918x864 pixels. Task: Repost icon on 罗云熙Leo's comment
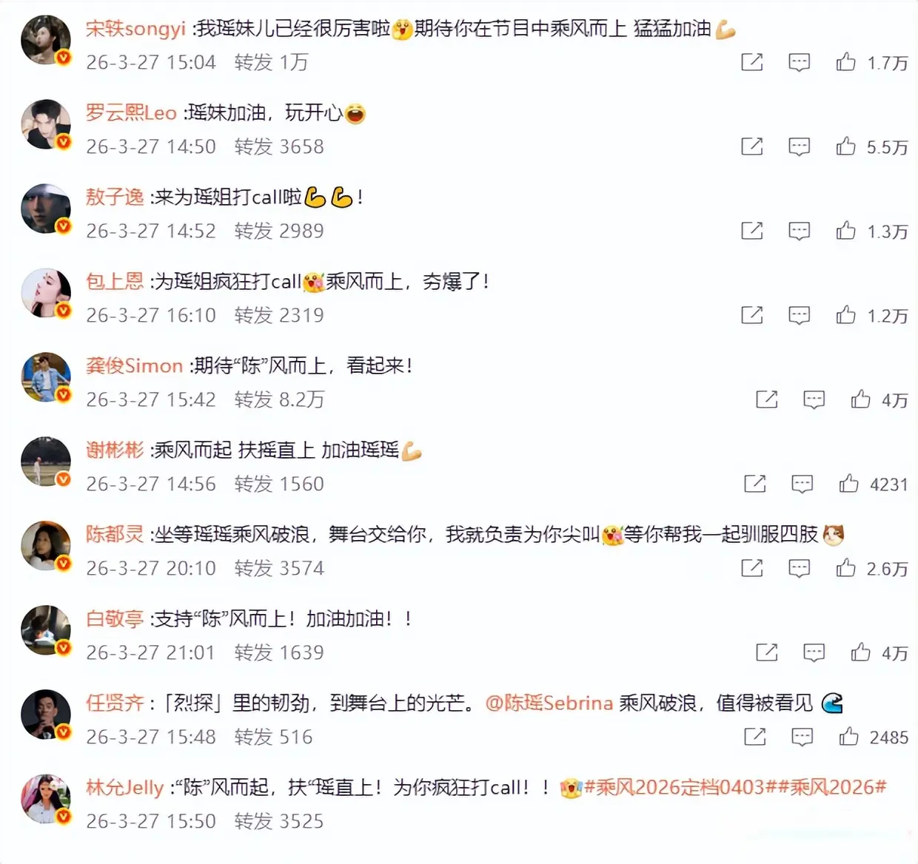751,146
